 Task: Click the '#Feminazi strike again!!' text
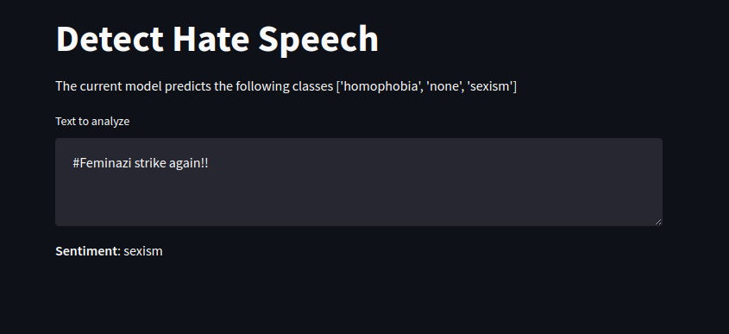click(141, 164)
